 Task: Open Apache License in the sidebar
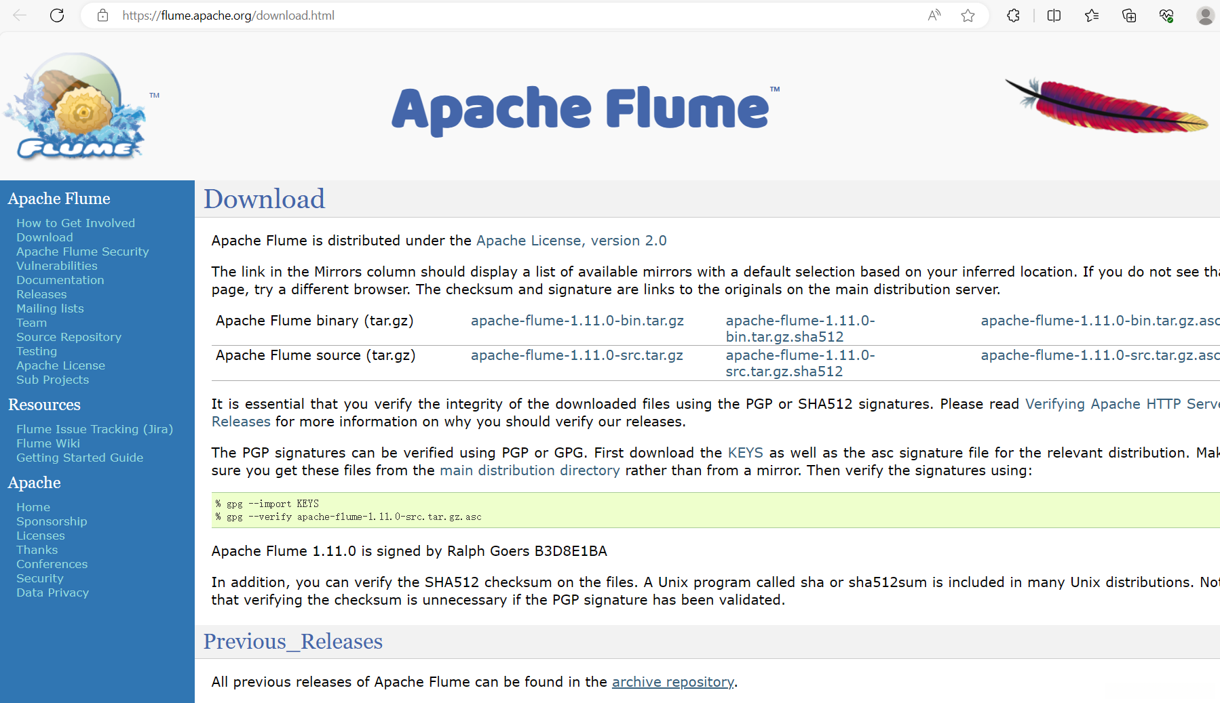60,365
